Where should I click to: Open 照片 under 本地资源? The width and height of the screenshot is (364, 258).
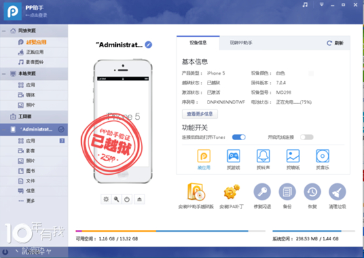point(34,105)
